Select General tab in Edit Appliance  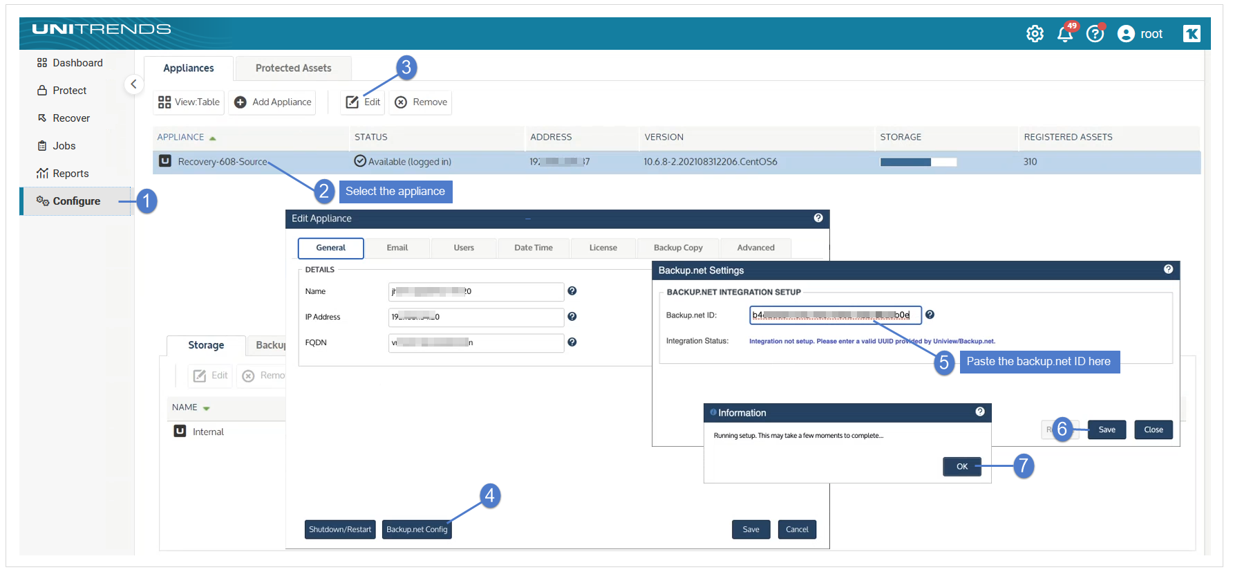click(x=331, y=248)
